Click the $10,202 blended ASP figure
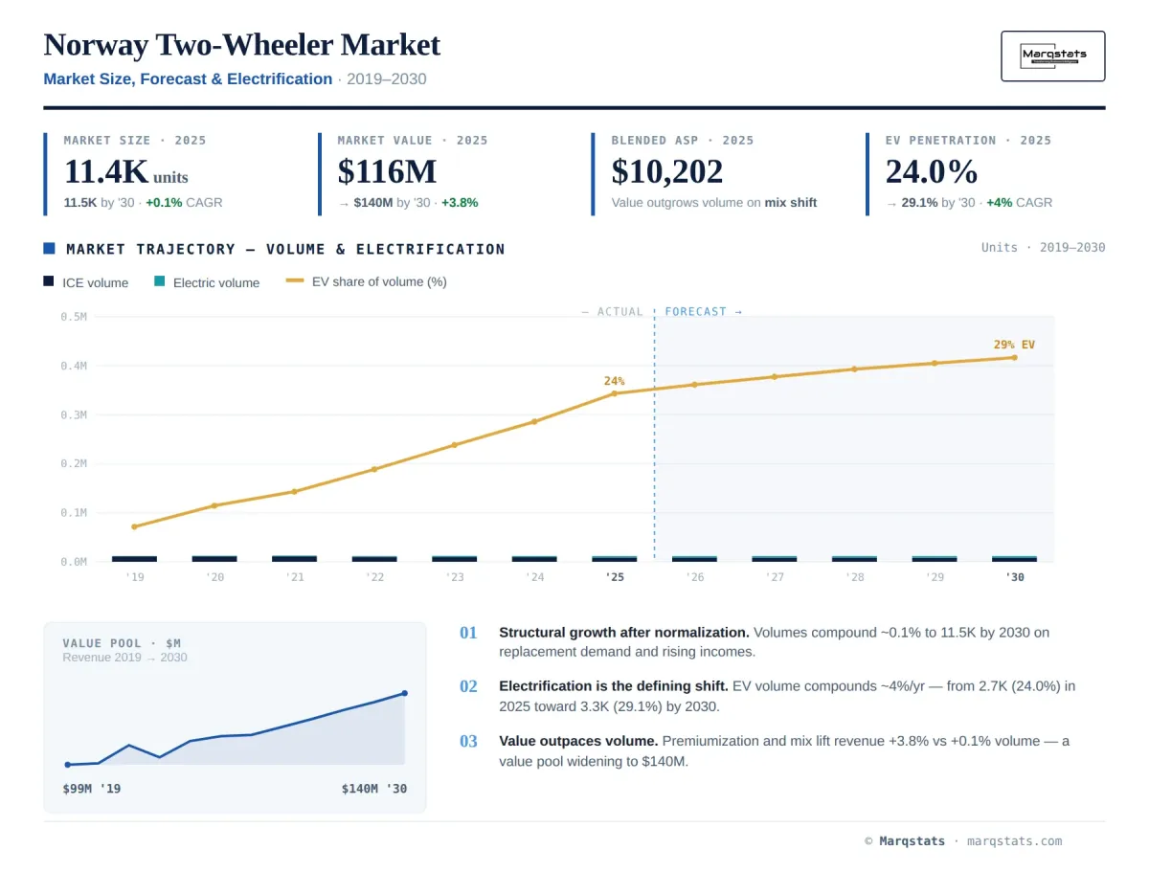Image resolution: width=1149 pixels, height=872 pixels. [667, 171]
